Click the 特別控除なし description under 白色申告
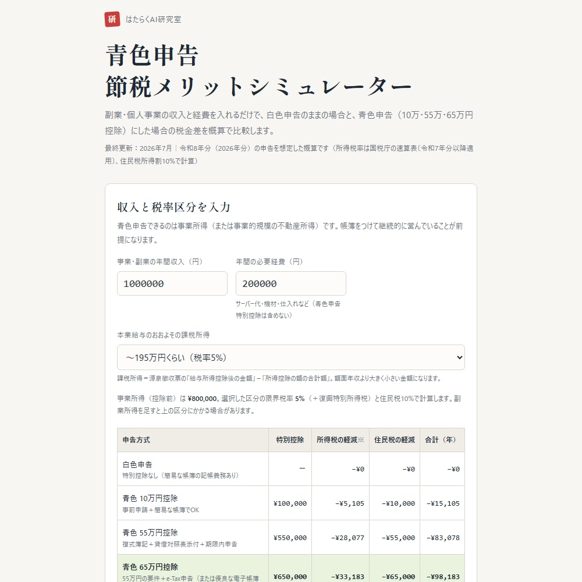The image size is (582, 582). point(180,475)
